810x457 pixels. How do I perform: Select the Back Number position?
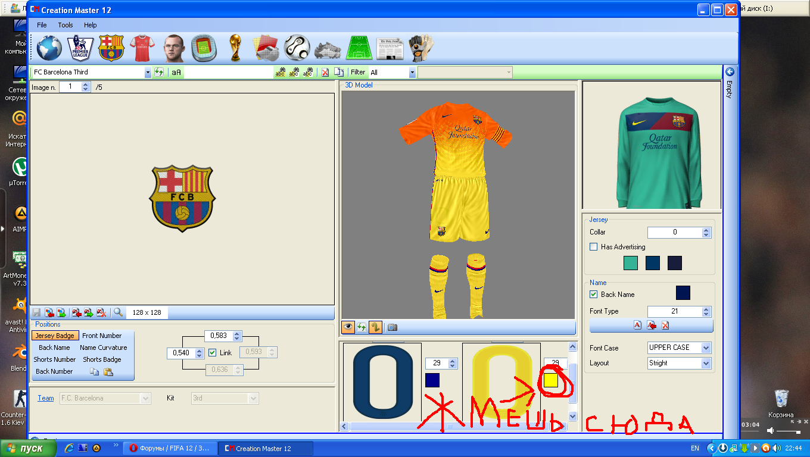(x=54, y=371)
